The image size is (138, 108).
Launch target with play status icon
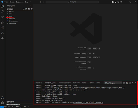[28, 107]
